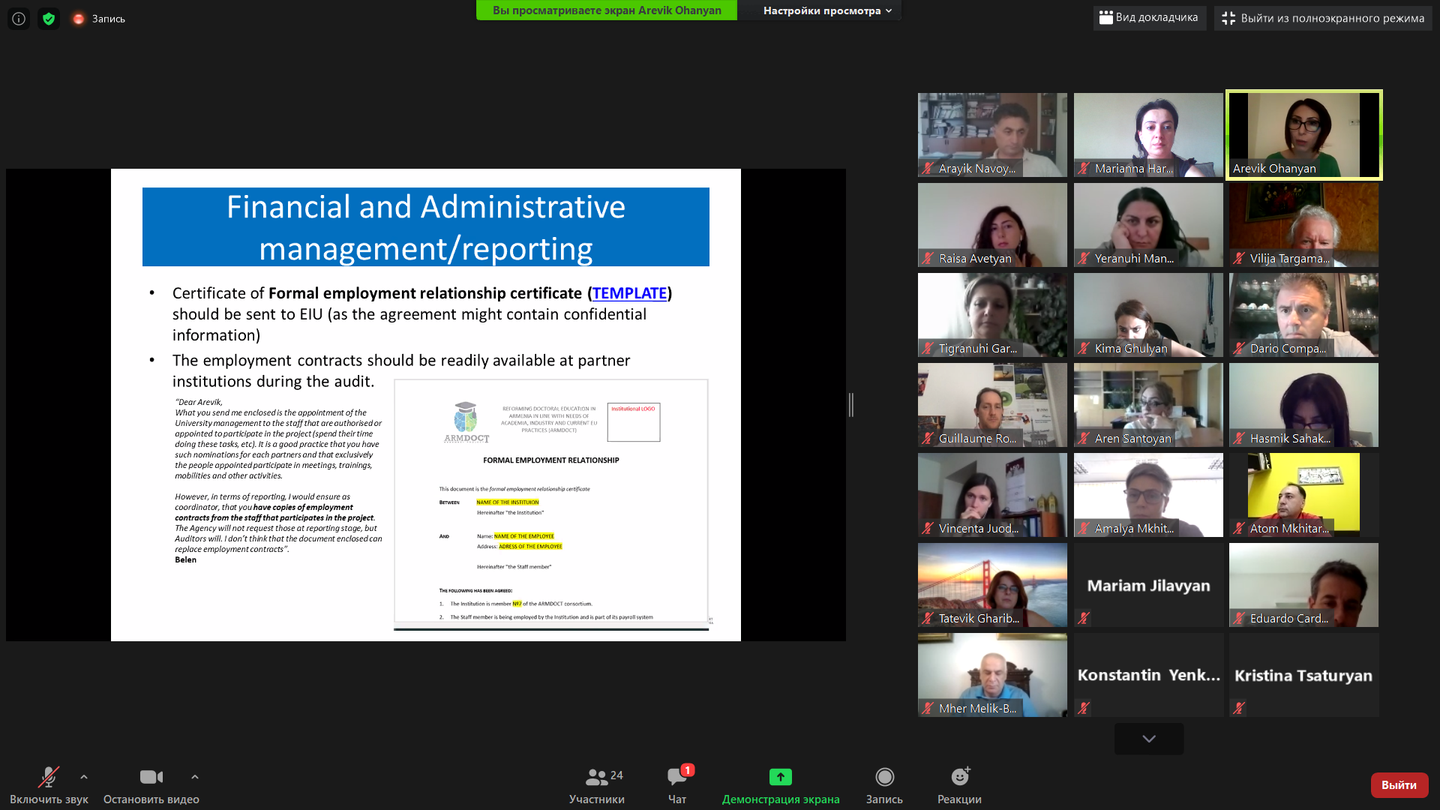
Task: Click the TEMPLATE hyperlink in slide
Action: (629, 293)
